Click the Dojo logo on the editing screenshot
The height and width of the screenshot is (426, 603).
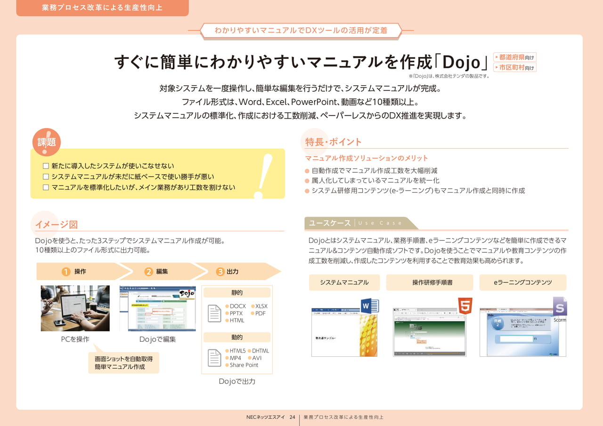coord(187,293)
